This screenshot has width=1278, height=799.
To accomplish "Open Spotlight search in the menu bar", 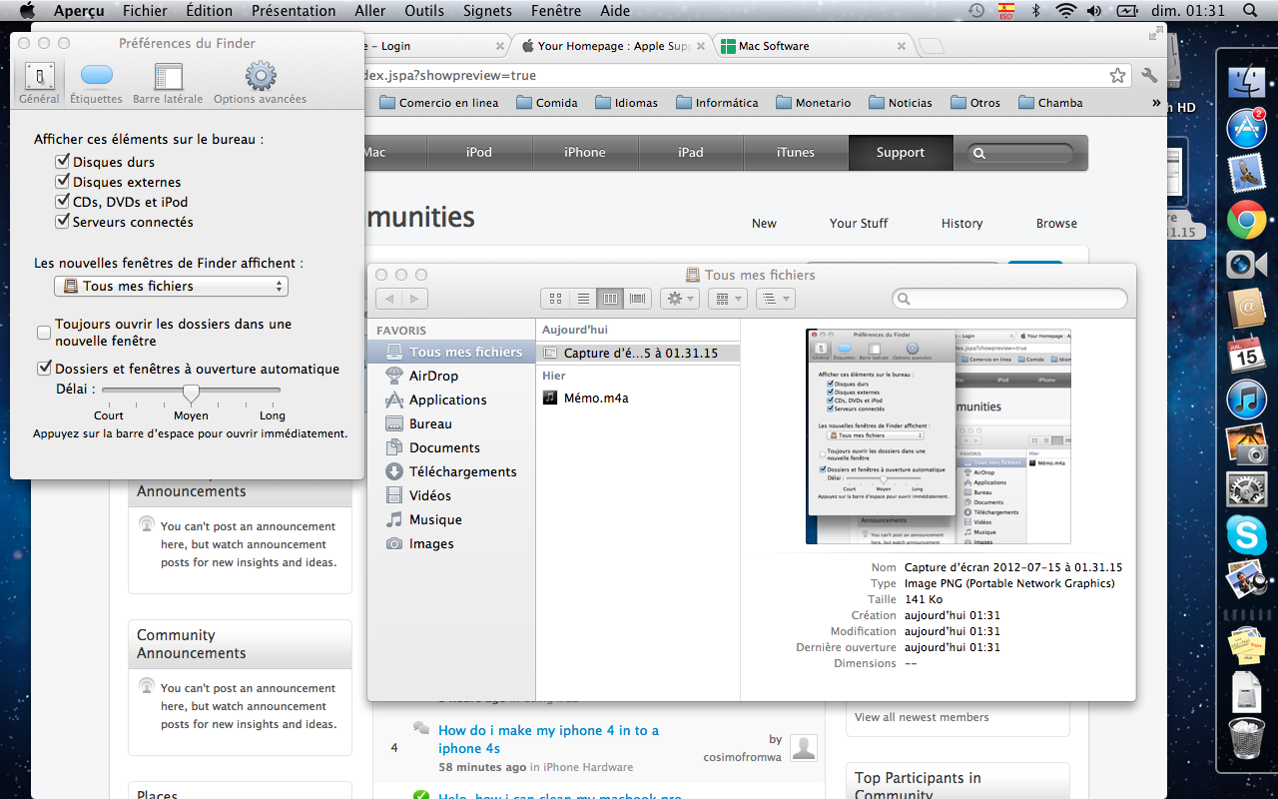I will [1250, 11].
